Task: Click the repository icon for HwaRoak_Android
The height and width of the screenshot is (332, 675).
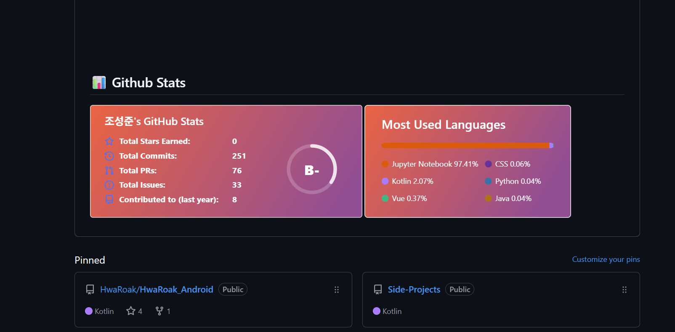Action: (x=90, y=290)
